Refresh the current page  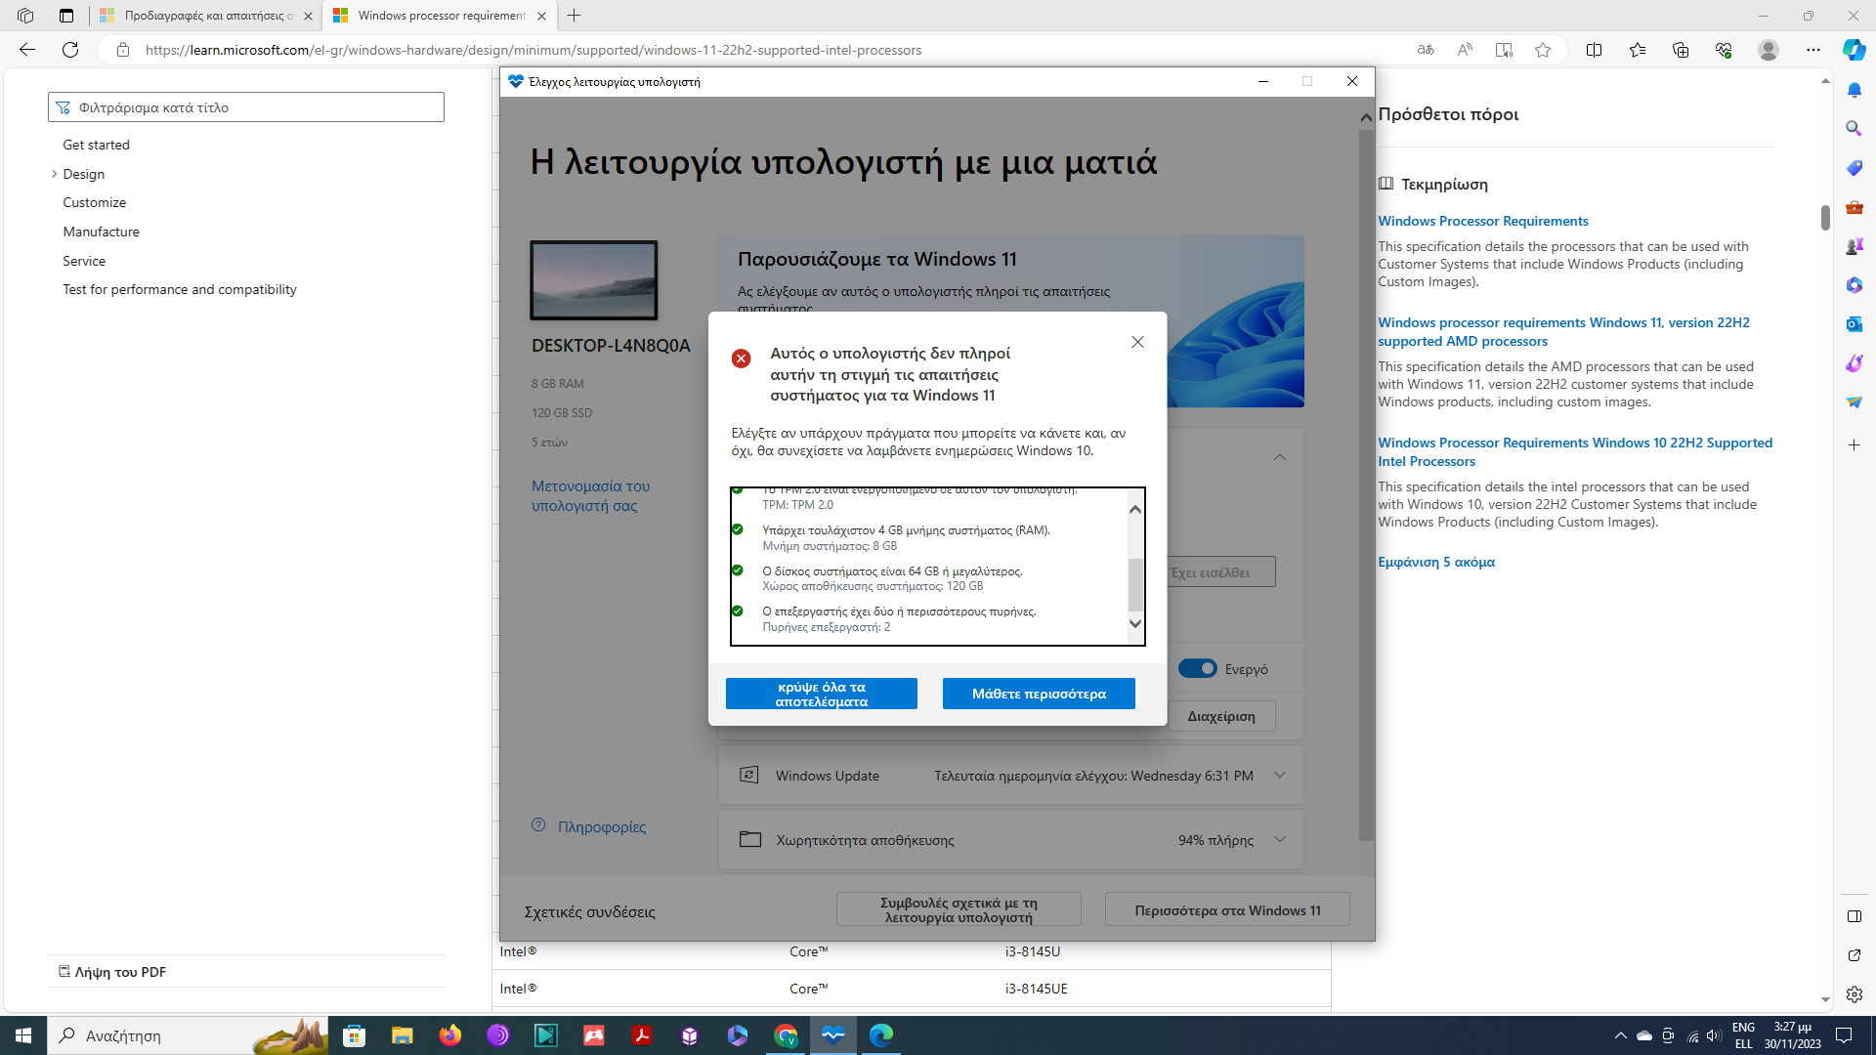point(70,50)
